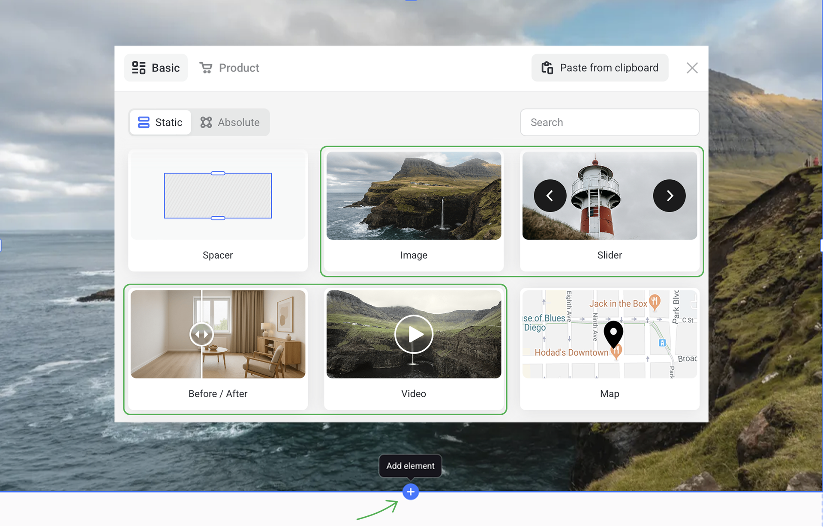Click the Slider element label
This screenshot has width=823, height=527.
point(609,255)
